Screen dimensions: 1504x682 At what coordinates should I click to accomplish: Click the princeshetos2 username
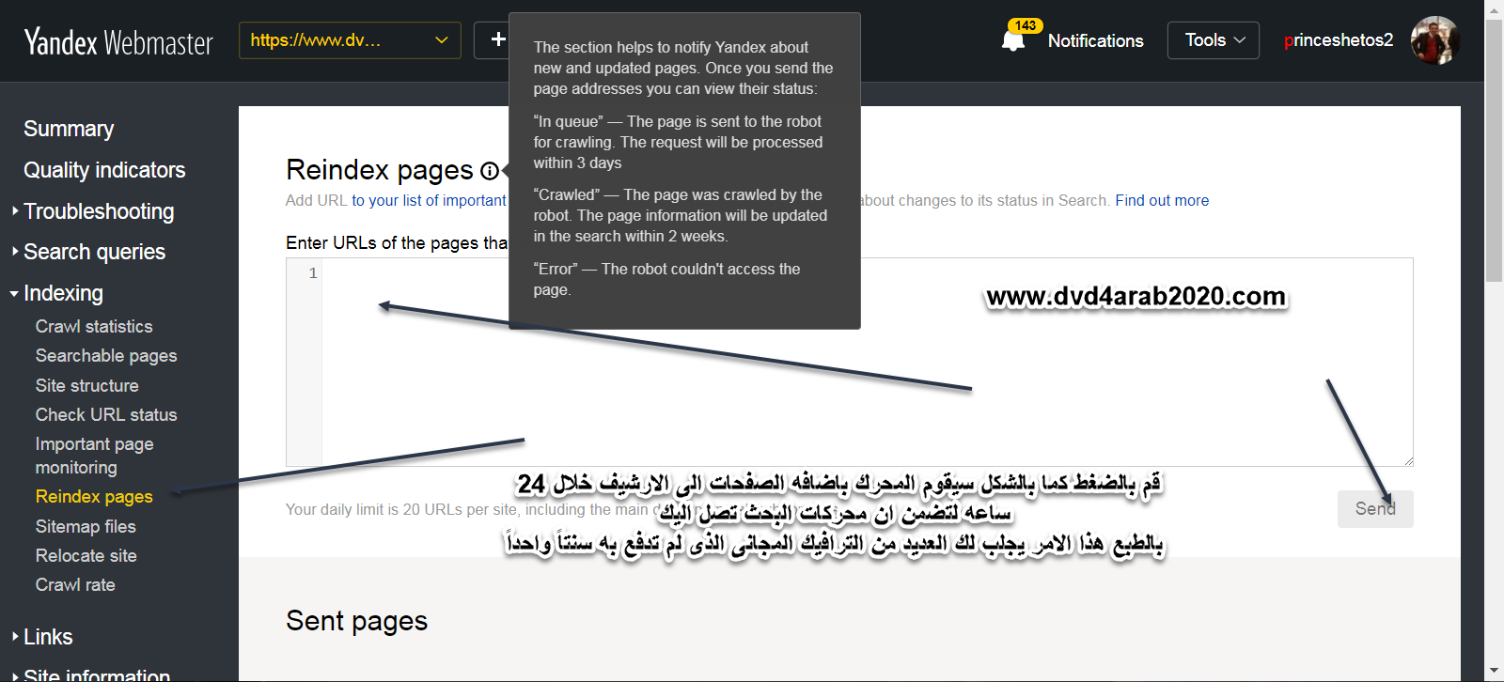(1339, 40)
